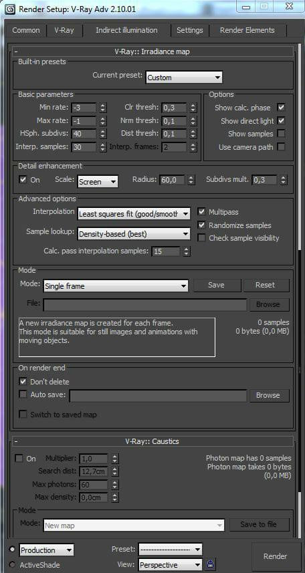Screen dimensions: 305x573
Task: Click the Min rate spinner arrows
Action: (x=103, y=108)
